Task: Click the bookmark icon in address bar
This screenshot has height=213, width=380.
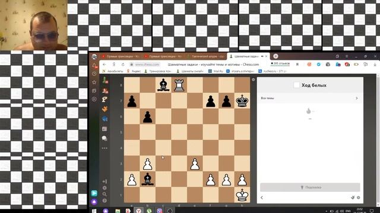Action: (x=297, y=64)
